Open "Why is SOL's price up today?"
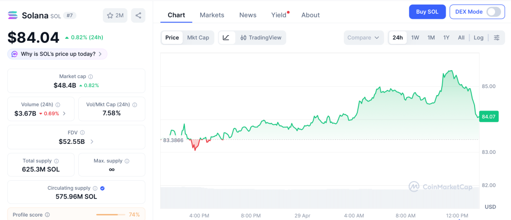 [57, 54]
